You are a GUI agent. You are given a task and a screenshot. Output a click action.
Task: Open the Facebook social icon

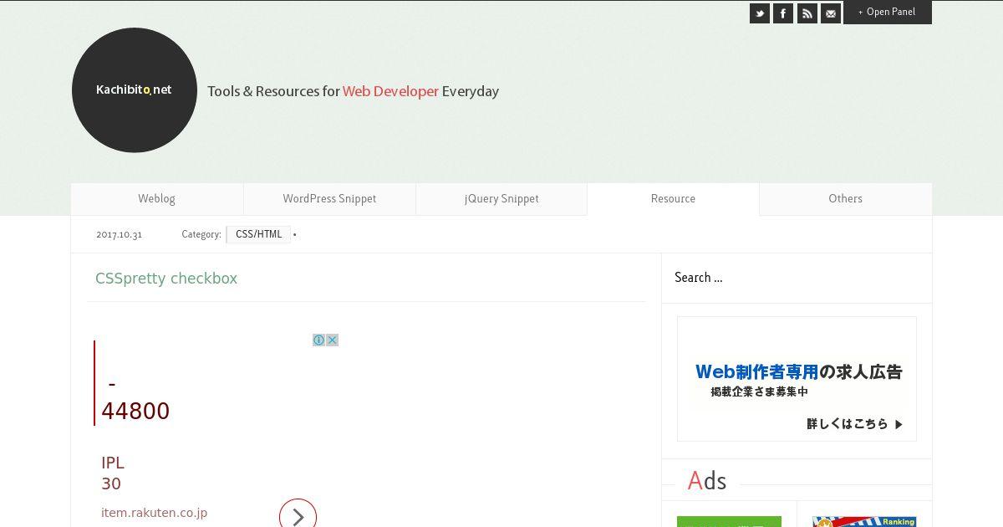[783, 13]
